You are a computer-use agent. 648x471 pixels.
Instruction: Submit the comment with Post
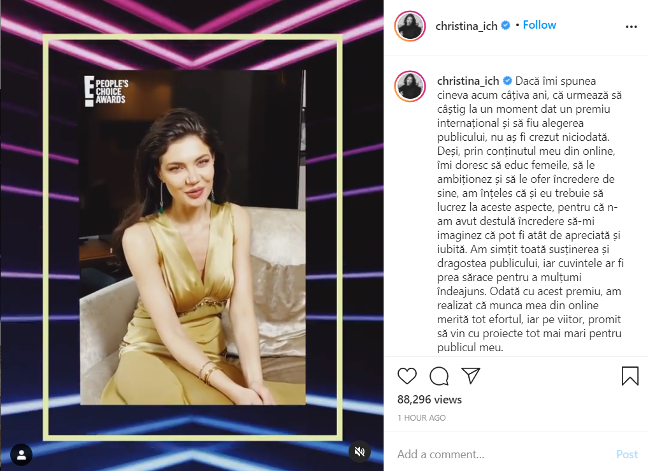(627, 454)
